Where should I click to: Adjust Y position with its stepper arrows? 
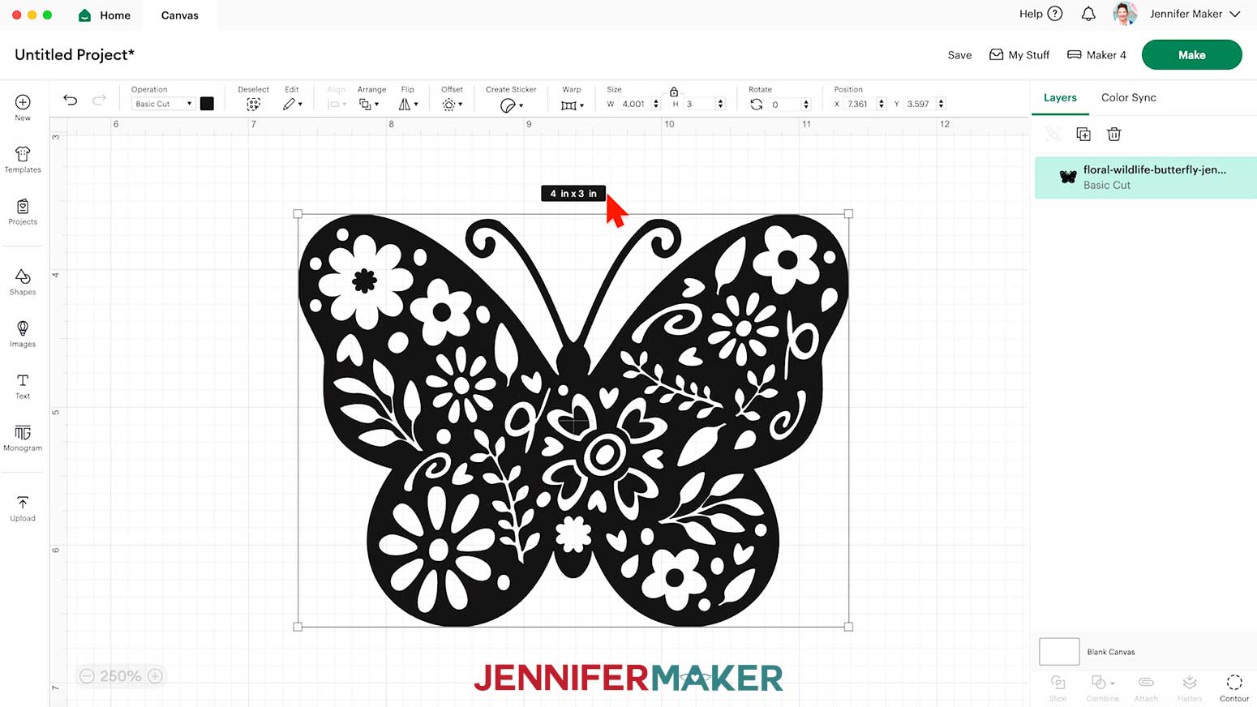[x=941, y=104]
